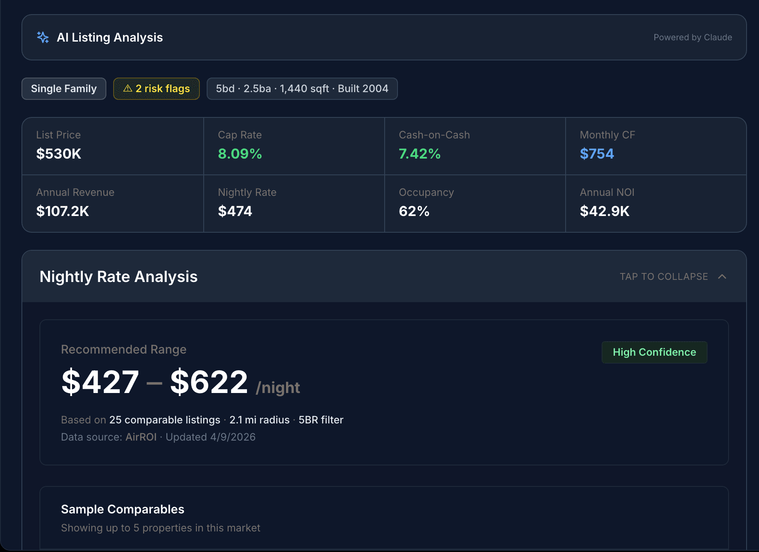Click the AI sparkle icon next to AI Listing Analysis
Viewport: 759px width, 552px height.
point(43,37)
